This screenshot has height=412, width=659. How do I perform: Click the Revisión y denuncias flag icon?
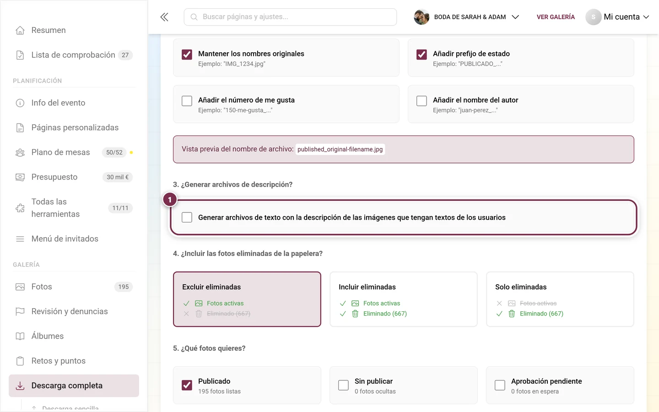pos(20,312)
